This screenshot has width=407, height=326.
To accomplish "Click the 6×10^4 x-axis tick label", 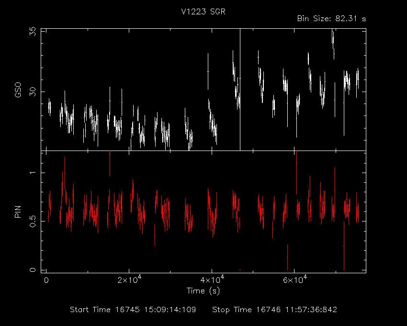I will pos(294,279).
